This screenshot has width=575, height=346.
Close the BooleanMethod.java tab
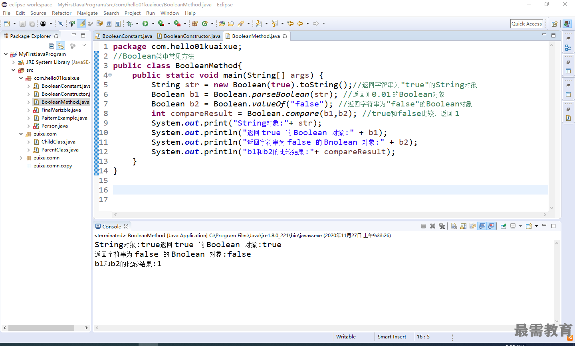[x=285, y=36]
